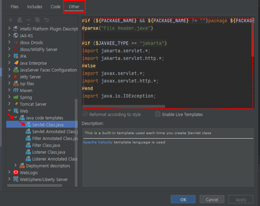Click the Apply button
Screen dimensions: 260x206
[241, 199]
